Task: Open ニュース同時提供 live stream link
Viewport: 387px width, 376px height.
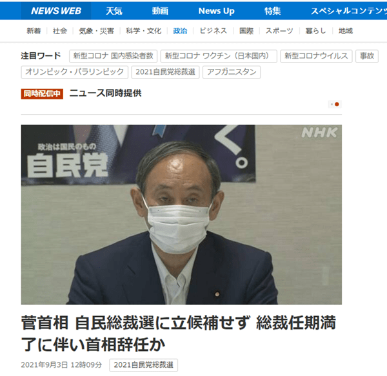Action: (x=105, y=93)
